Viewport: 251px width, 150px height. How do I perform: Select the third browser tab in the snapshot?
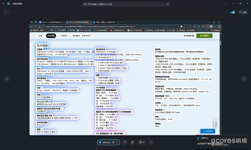[106, 22]
